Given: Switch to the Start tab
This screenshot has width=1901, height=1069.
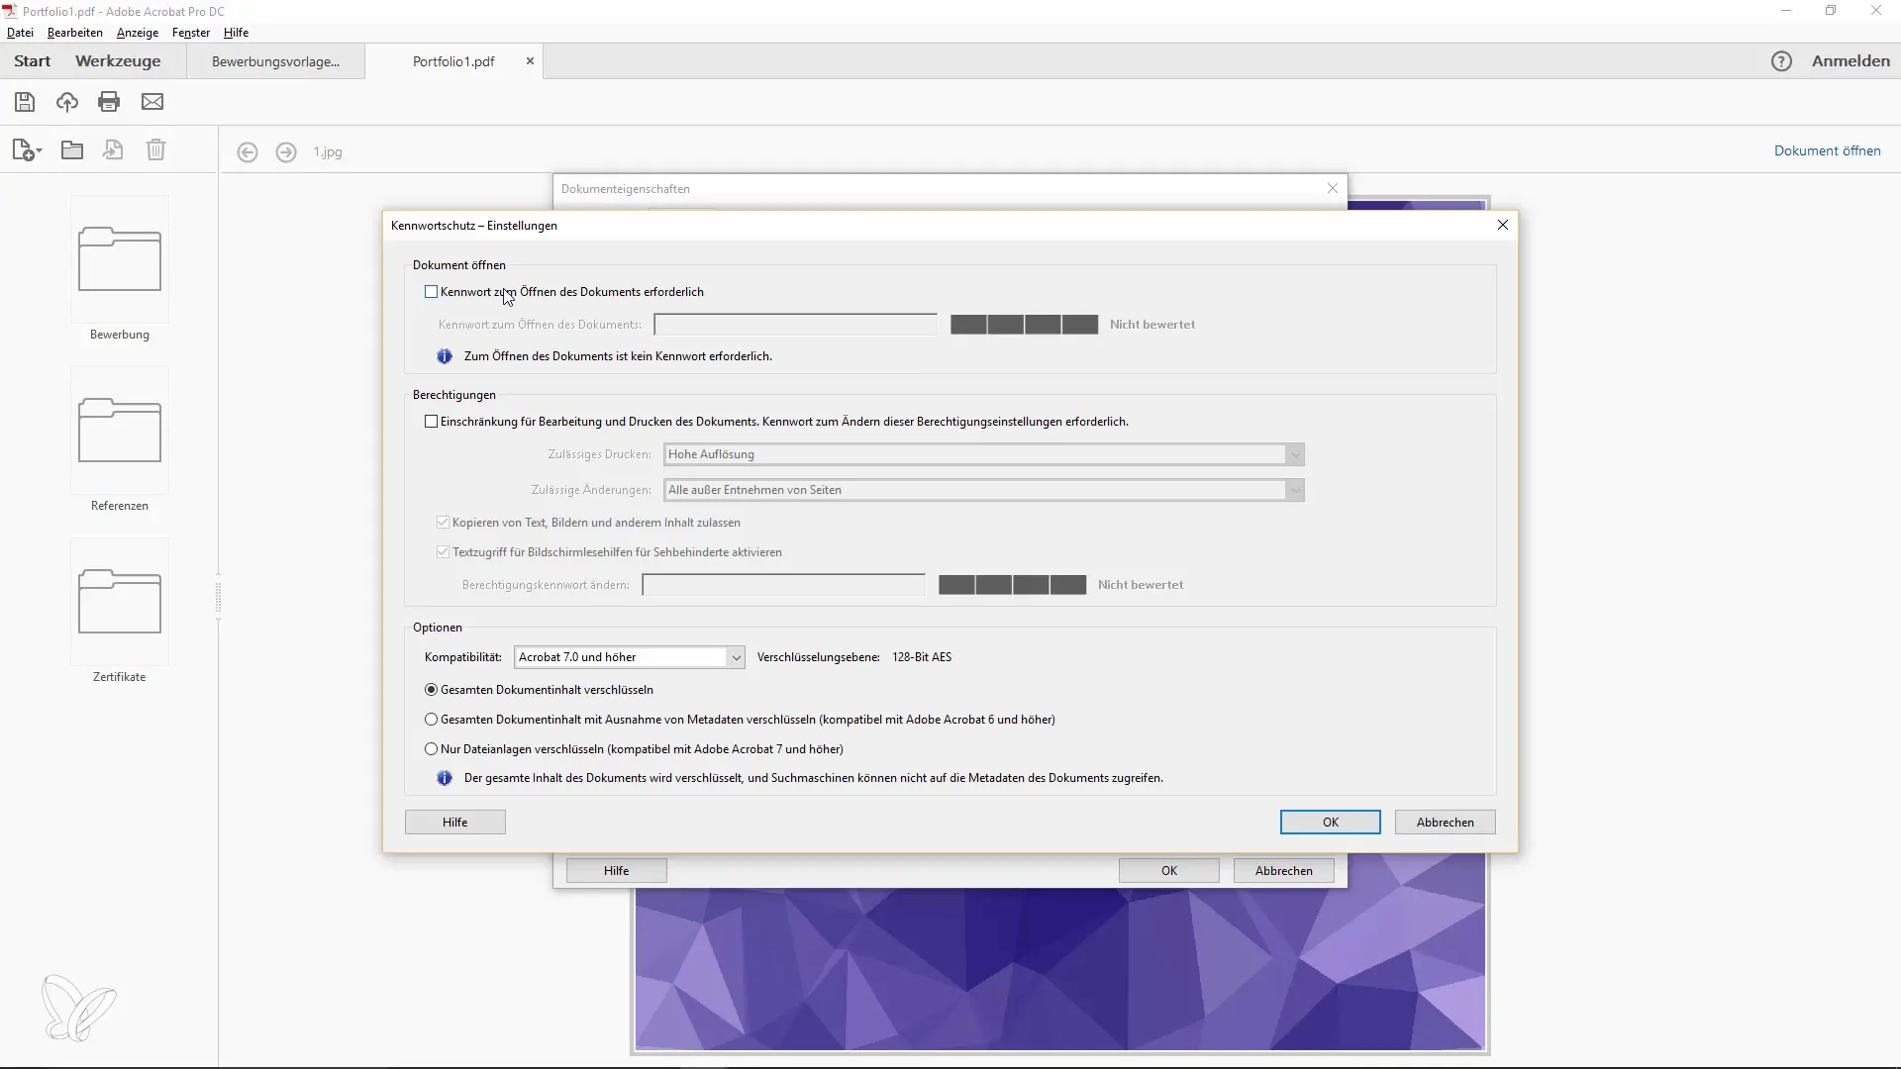Looking at the screenshot, I should tap(32, 61).
